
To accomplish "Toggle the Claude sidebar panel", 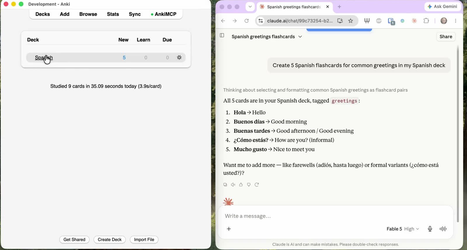I will point(222,35).
